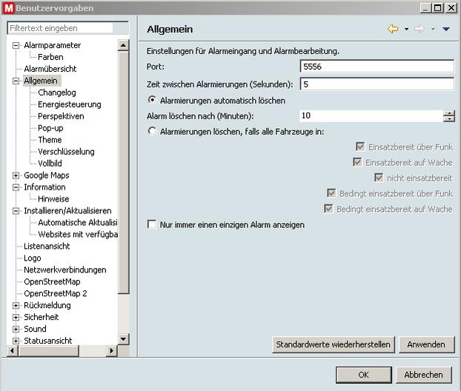461x391 pixels.
Task: Open the blue view menu triangle
Action: click(x=445, y=30)
